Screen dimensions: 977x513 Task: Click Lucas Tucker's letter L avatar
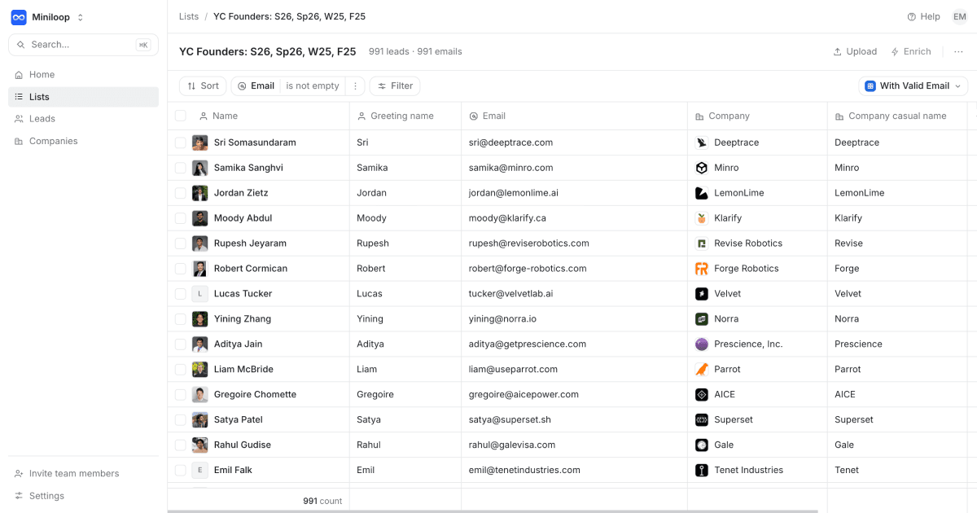[x=200, y=294]
